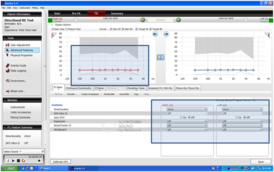This screenshot has width=274, height=172.
Task: Open left side Expansion dropdown
Action: pyautogui.click(x=242, y=121)
